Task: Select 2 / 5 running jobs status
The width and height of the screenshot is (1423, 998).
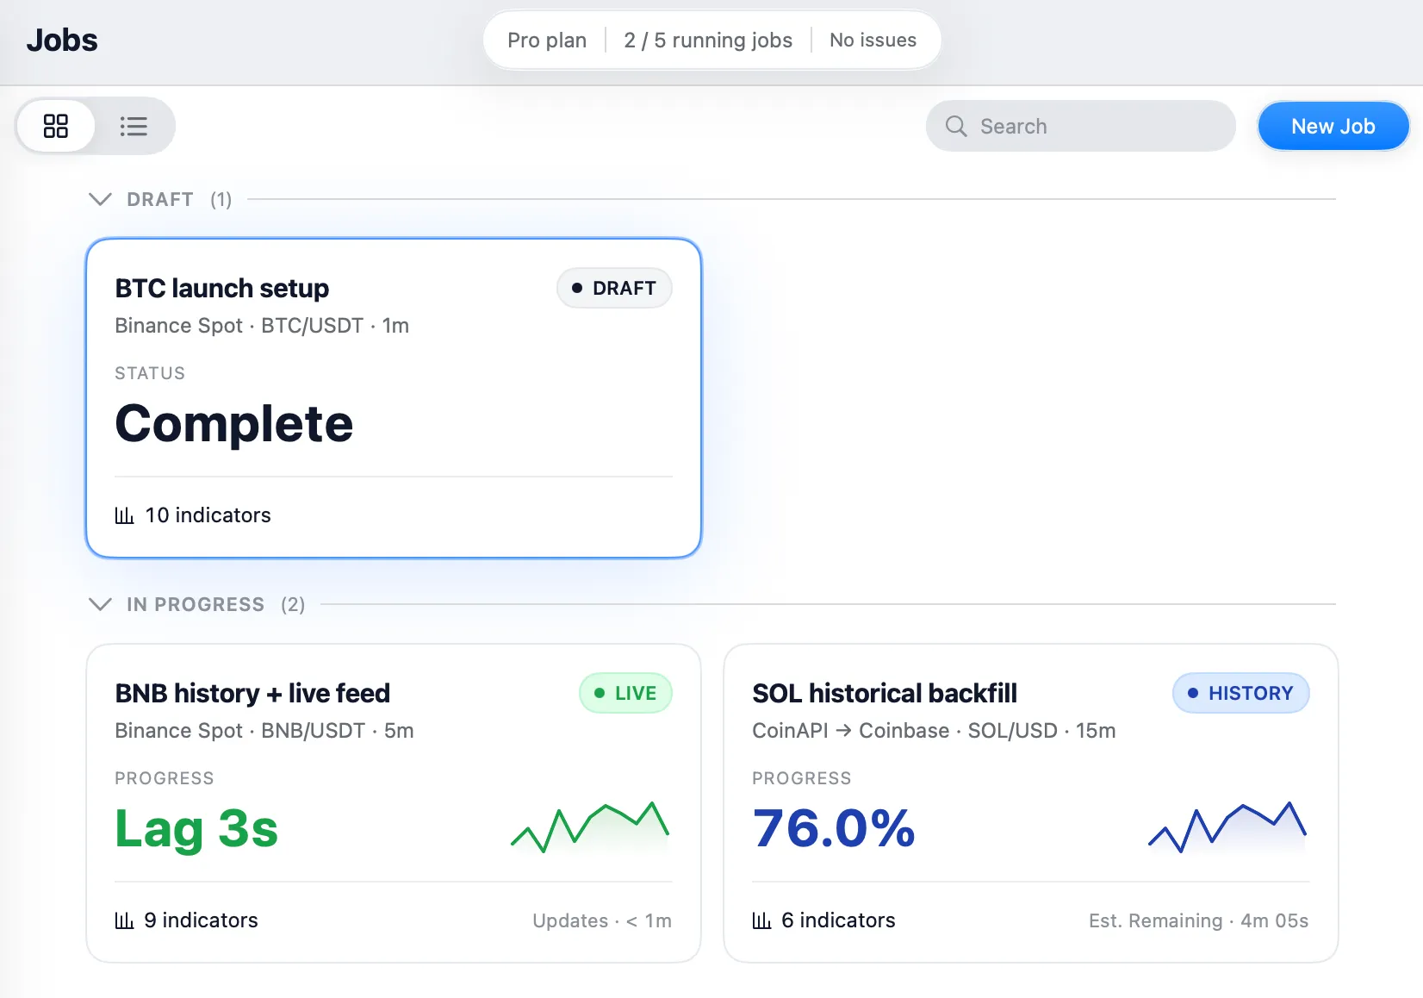Action: click(x=708, y=41)
